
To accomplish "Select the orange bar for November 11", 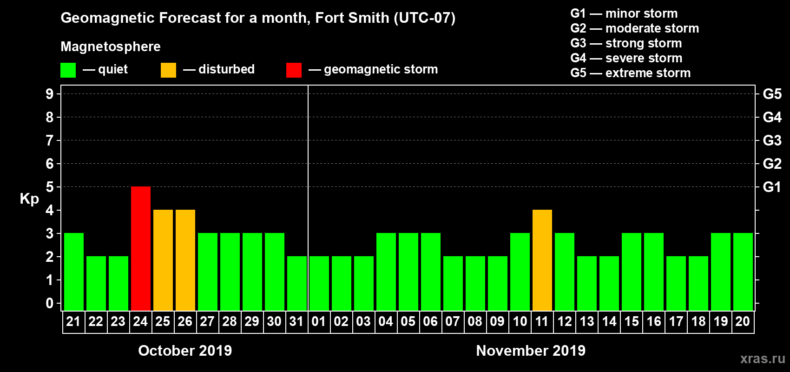I will 542,260.
